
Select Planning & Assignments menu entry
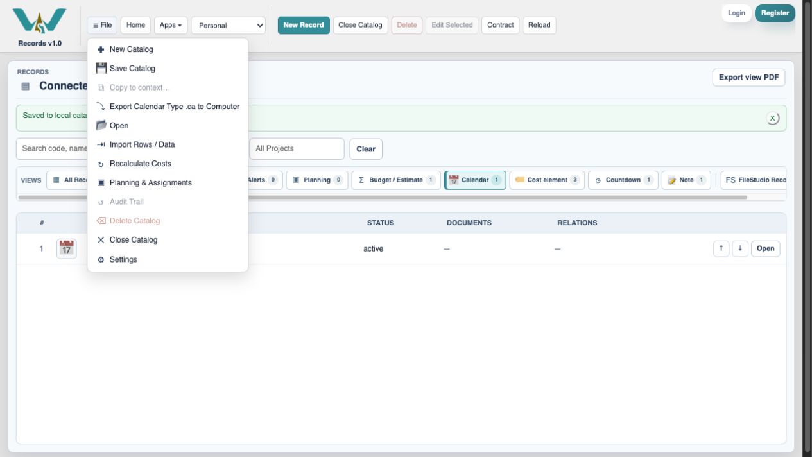pos(168,183)
